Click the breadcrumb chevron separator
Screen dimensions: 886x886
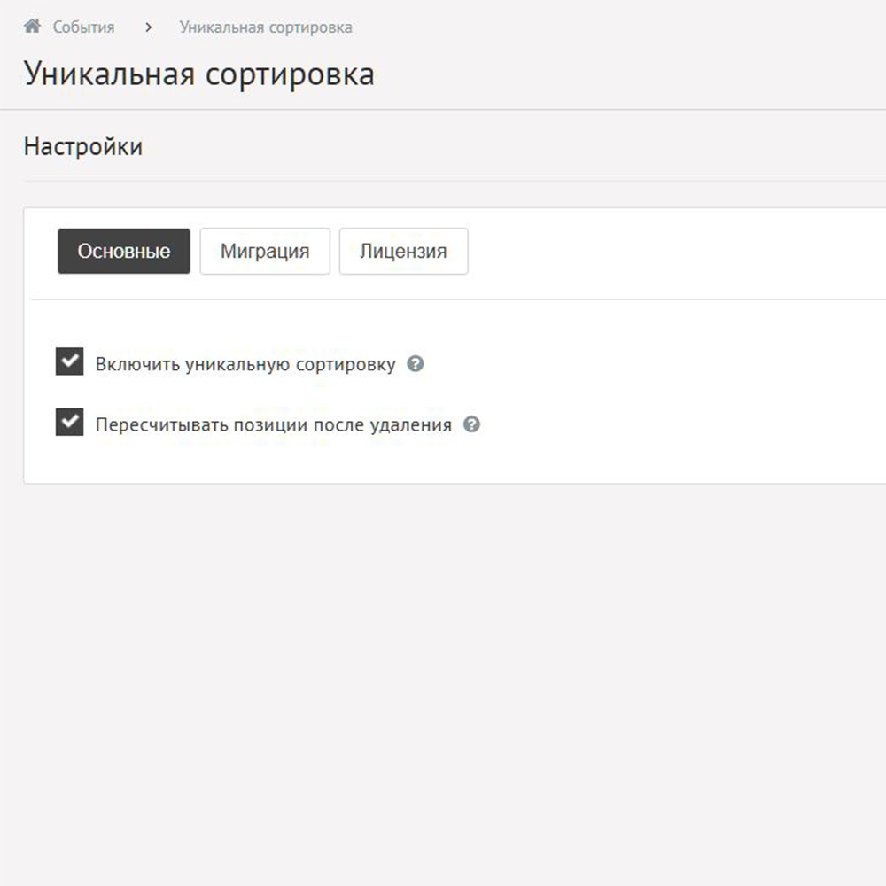tap(148, 27)
